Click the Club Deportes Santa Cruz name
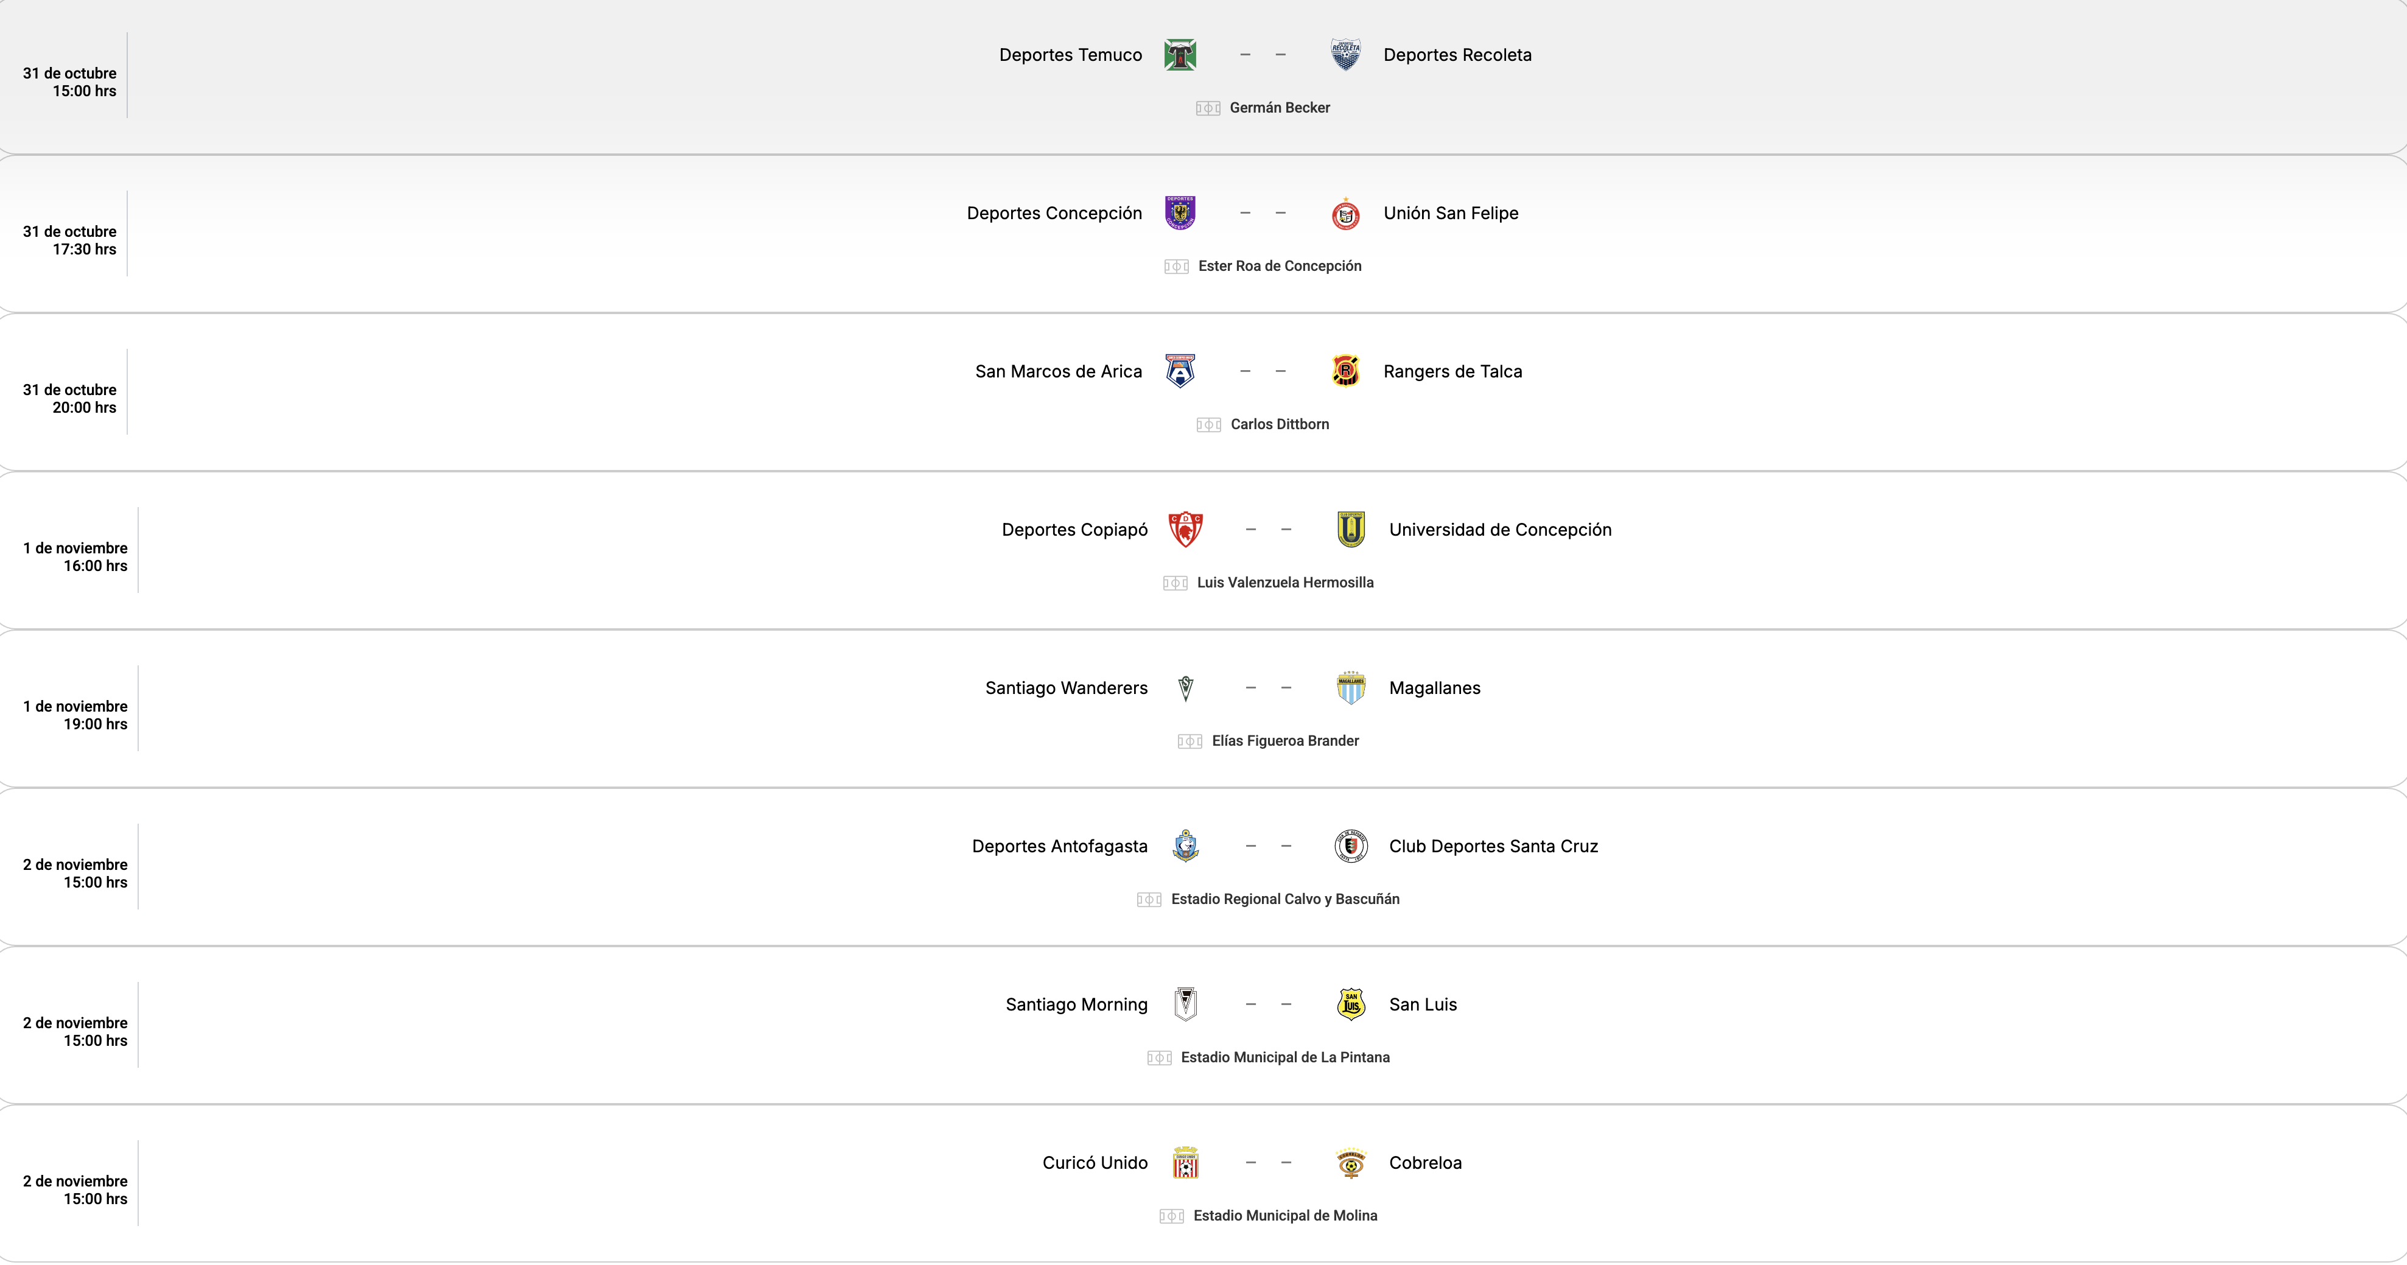Viewport: 2407px width, 1265px height. 1493,846
